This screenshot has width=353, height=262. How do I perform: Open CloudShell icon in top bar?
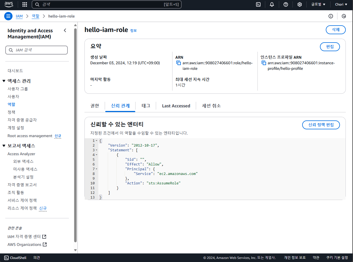pyautogui.click(x=258, y=4)
